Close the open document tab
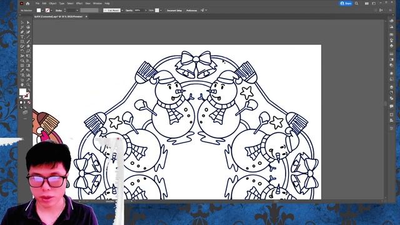 (x=86, y=17)
